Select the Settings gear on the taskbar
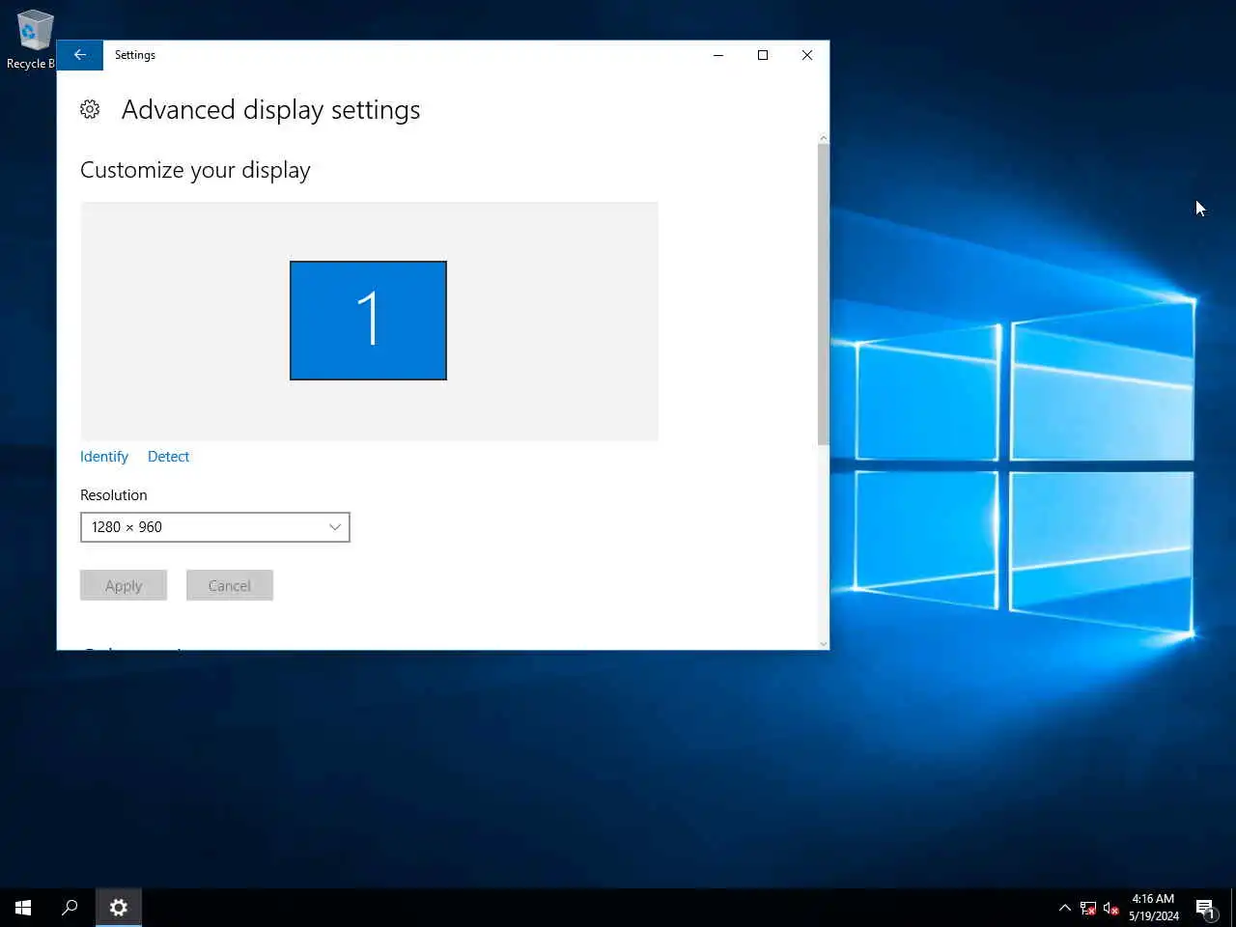The width and height of the screenshot is (1236, 927). [119, 908]
